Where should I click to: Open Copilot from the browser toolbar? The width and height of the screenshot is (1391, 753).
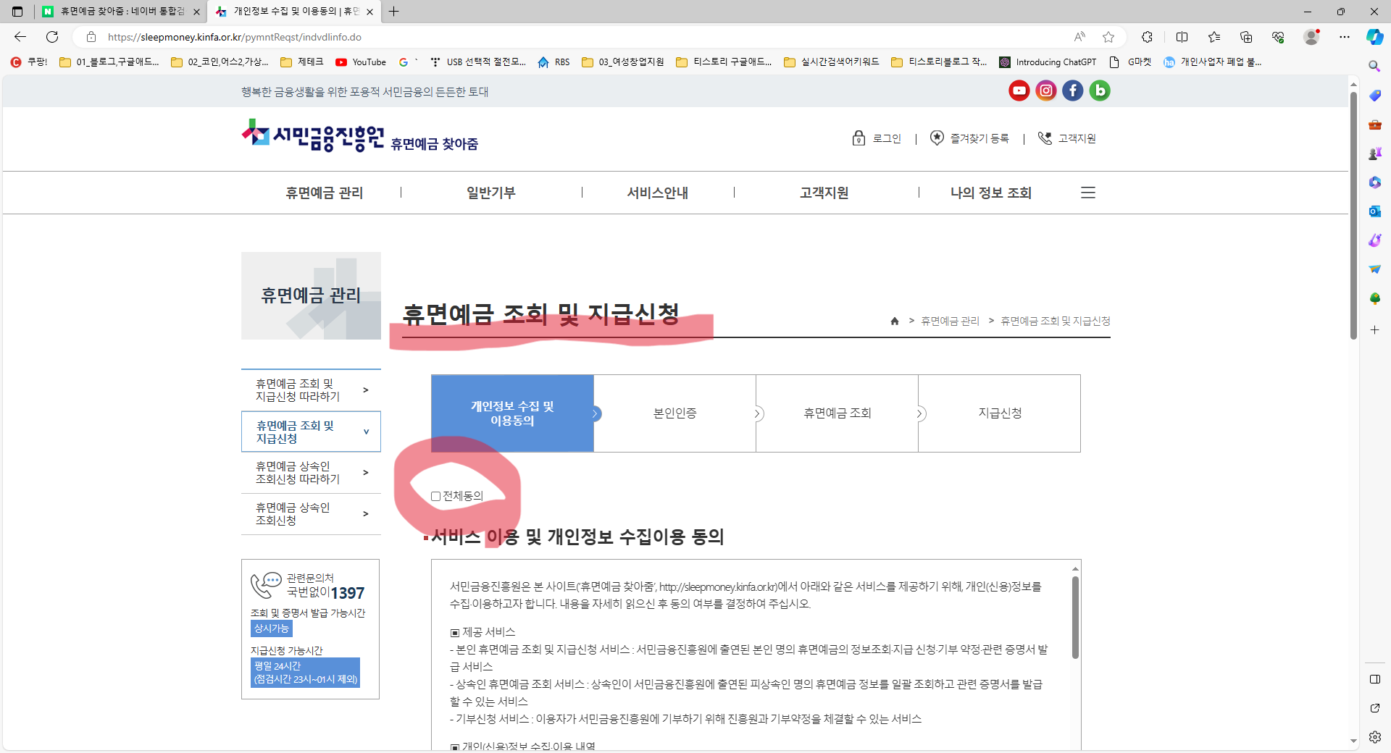(1374, 37)
